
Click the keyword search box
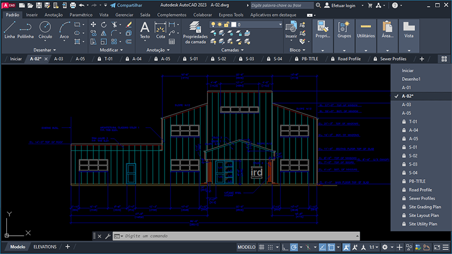[282, 5]
